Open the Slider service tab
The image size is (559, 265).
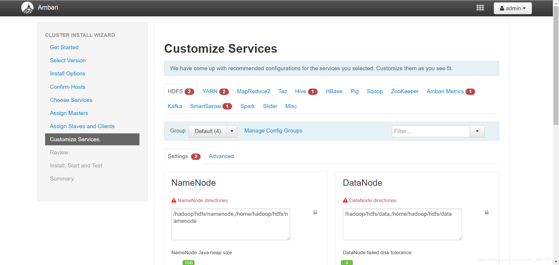click(x=270, y=106)
